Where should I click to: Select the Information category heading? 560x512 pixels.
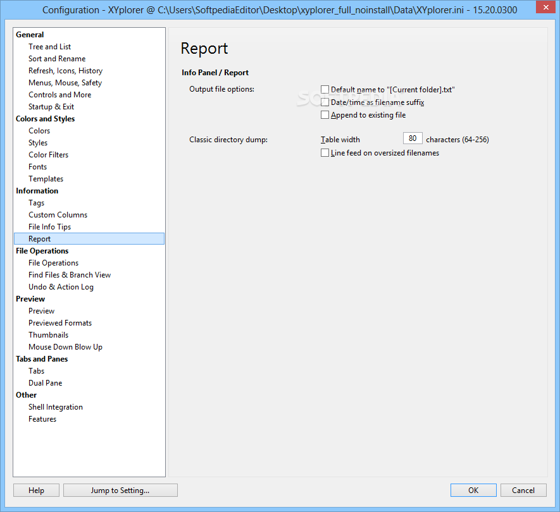37,191
